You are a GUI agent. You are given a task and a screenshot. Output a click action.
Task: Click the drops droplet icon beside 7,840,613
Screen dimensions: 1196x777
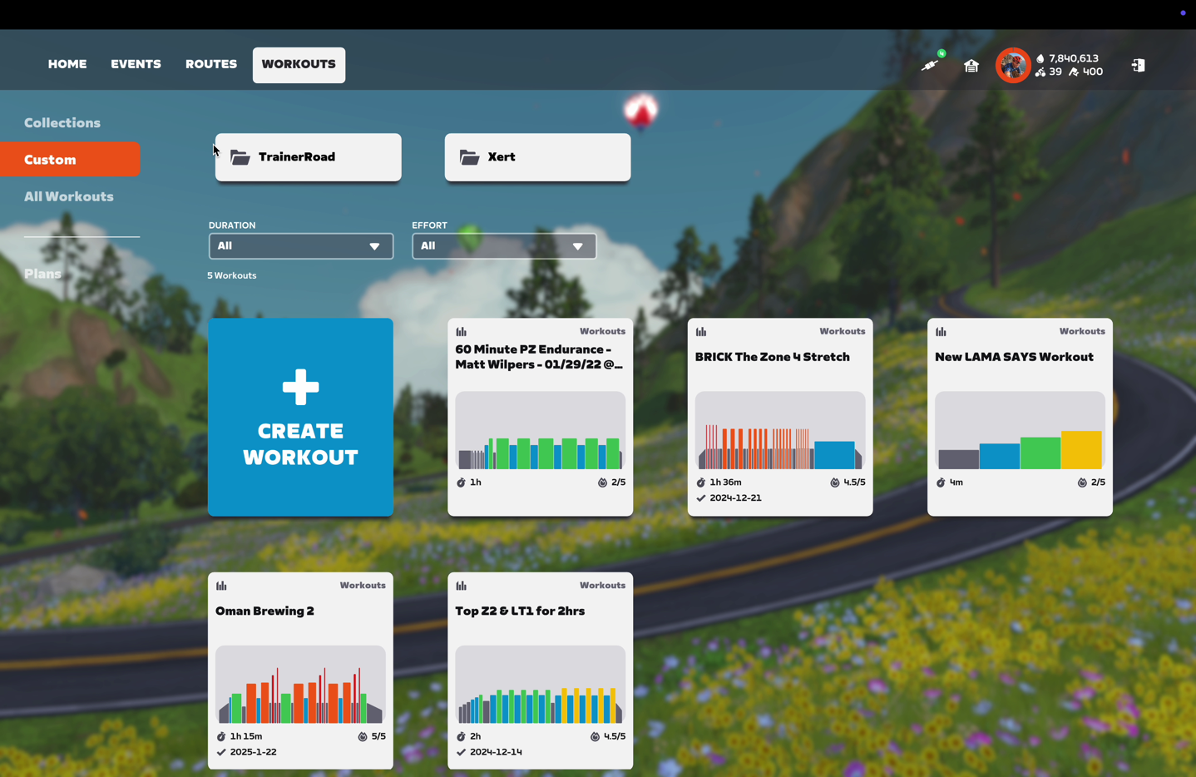click(1040, 58)
